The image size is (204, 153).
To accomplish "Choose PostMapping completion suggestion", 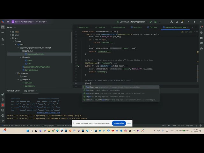I will pyautogui.click(x=120, y=87).
